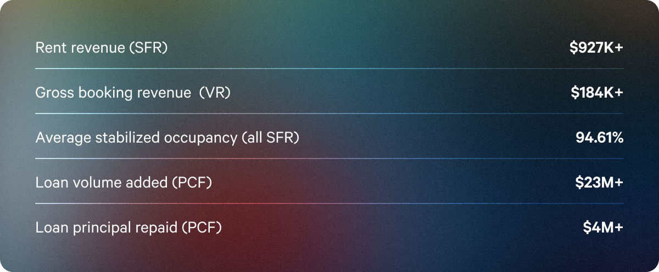The image size is (659, 272).
Task: Click the word "Gross" in the booking row
Action: [52, 93]
